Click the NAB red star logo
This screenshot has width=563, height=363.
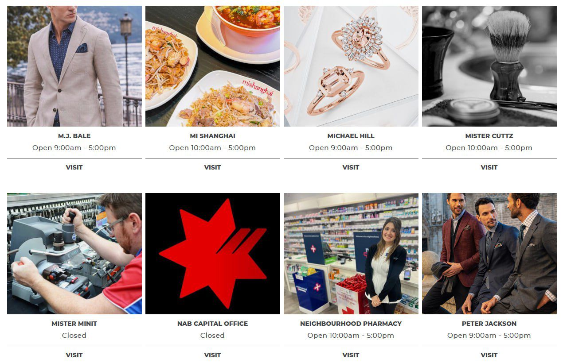[x=213, y=254]
